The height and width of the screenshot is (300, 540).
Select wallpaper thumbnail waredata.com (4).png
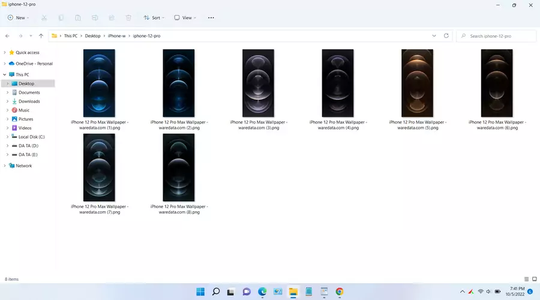point(338,83)
